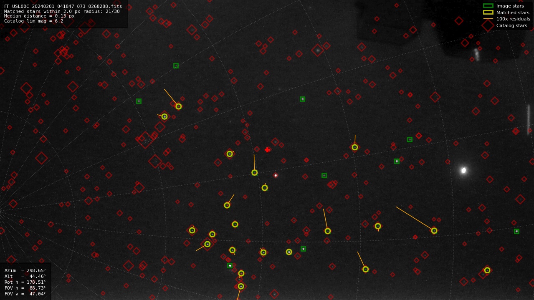Click the 'Matched stars' legend label
The width and height of the screenshot is (534, 300).
coord(513,13)
